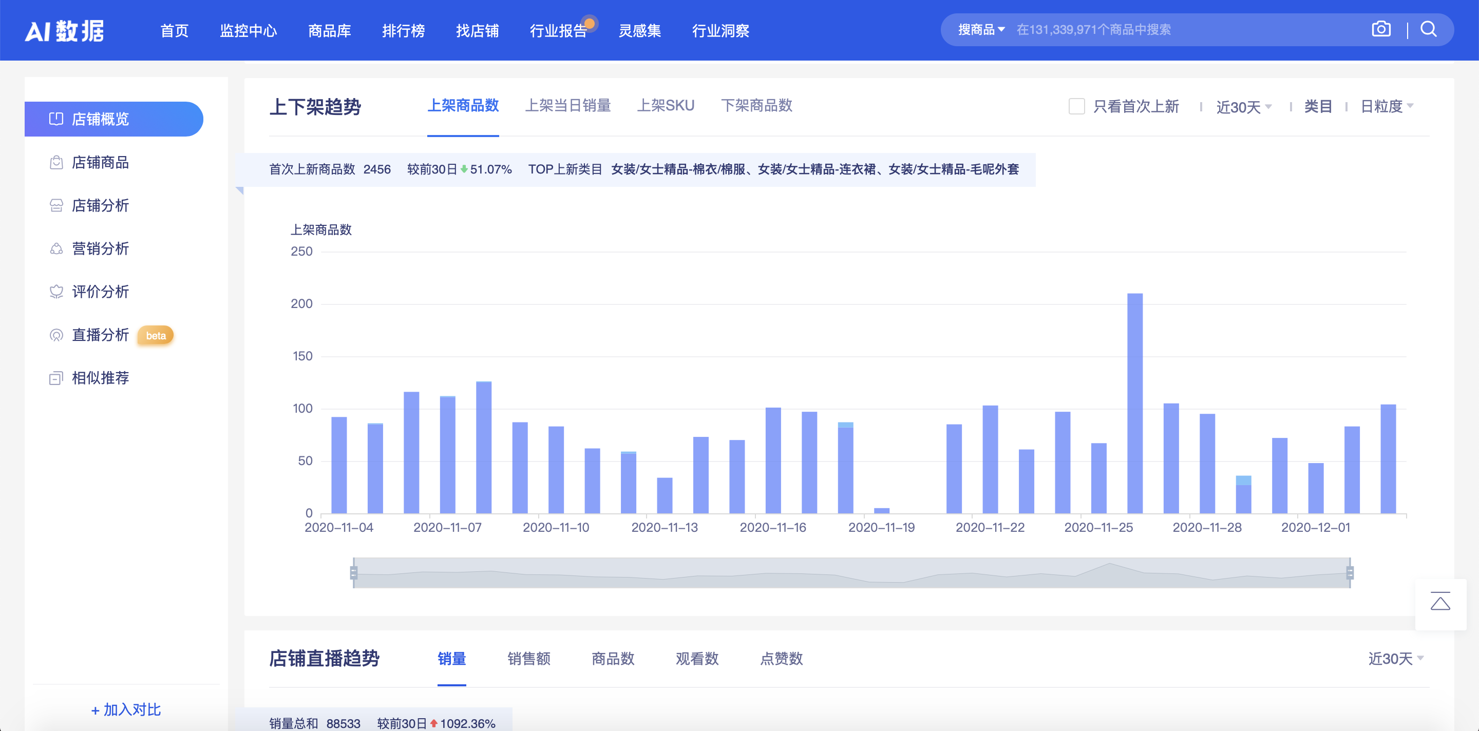Screen dimensions: 1479x731
Task: Switch to the 上架当日销量 tab
Action: tap(568, 106)
